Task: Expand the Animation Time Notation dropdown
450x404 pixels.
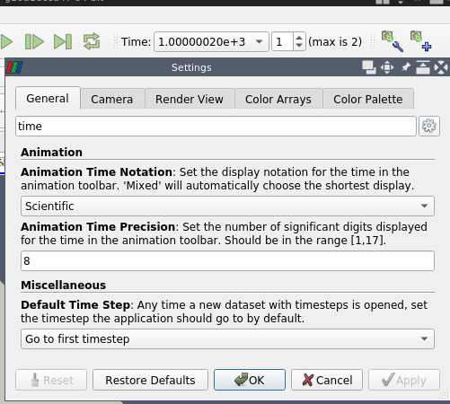Action: (227, 206)
